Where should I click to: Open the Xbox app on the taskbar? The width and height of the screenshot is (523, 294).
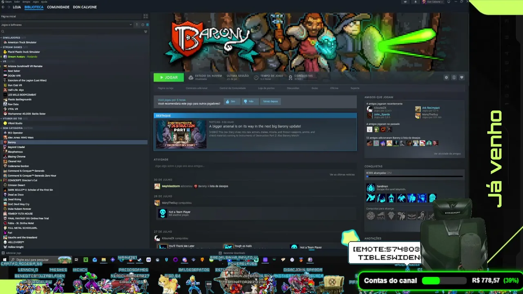[x=85, y=260]
